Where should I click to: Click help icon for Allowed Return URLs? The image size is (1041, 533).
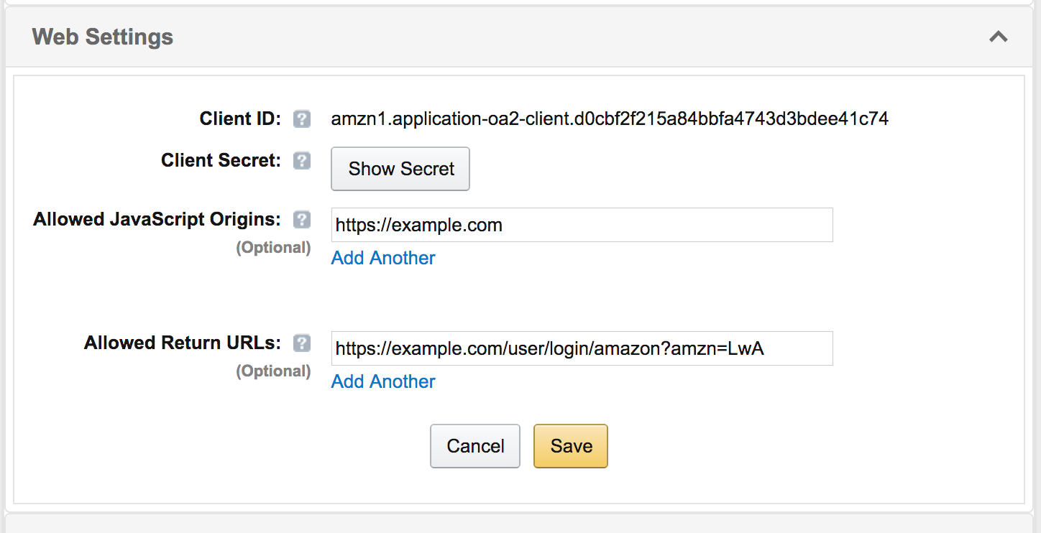click(x=302, y=343)
